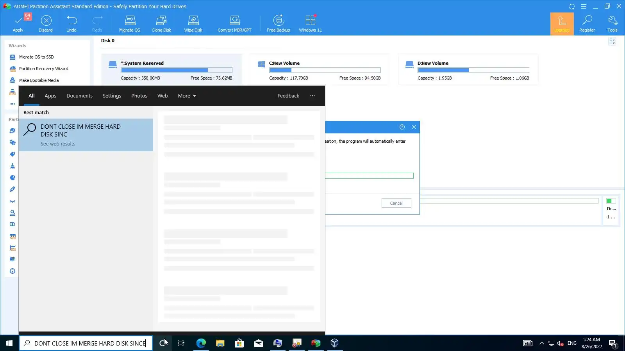Switch to the Settings search tab
Image resolution: width=625 pixels, height=351 pixels.
(x=112, y=96)
